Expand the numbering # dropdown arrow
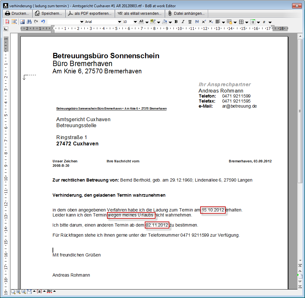This screenshot has width=305, height=298. click(270, 22)
